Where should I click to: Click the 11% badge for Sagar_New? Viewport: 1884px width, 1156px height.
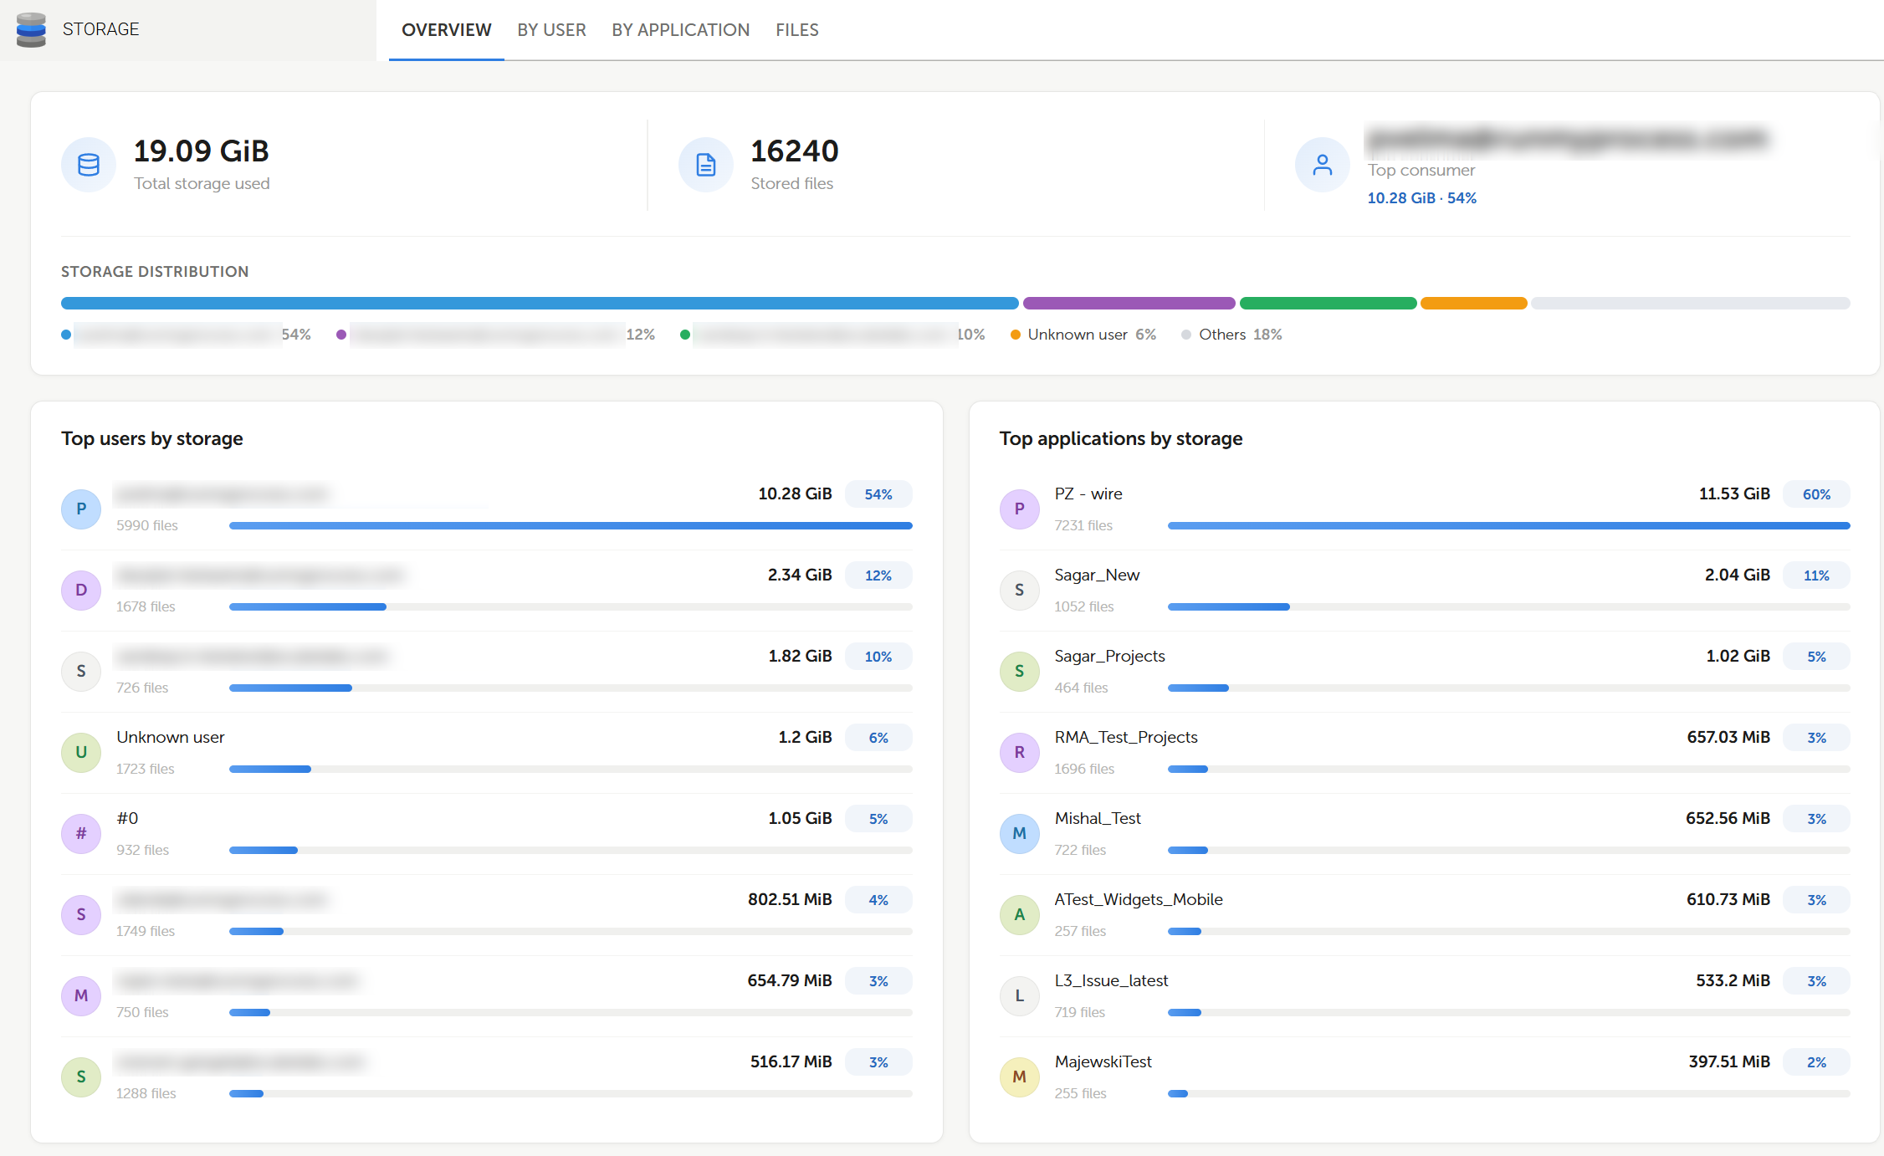click(x=1816, y=575)
